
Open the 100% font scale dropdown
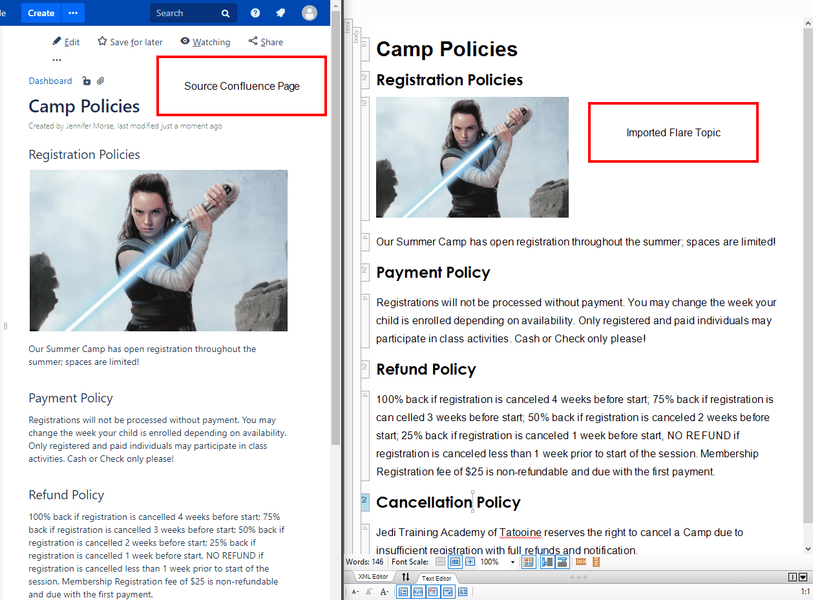(513, 562)
